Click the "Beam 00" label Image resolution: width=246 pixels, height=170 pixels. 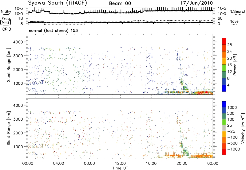click(120, 3)
